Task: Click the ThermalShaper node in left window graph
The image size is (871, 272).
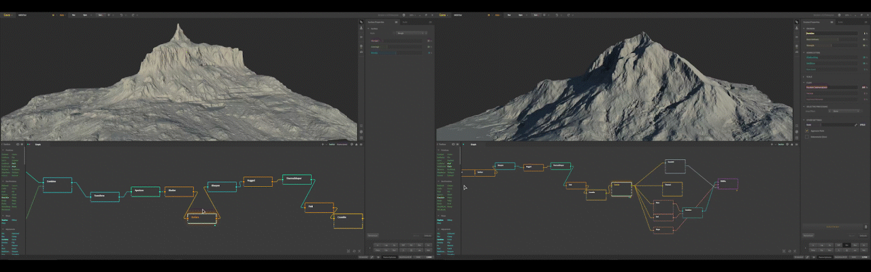Action: coord(297,180)
